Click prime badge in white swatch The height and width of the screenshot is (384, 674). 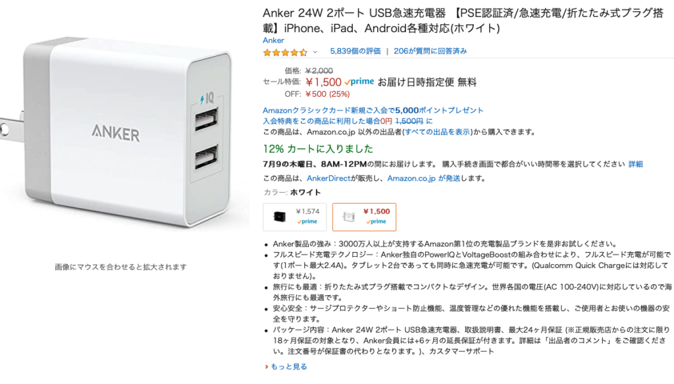376,221
